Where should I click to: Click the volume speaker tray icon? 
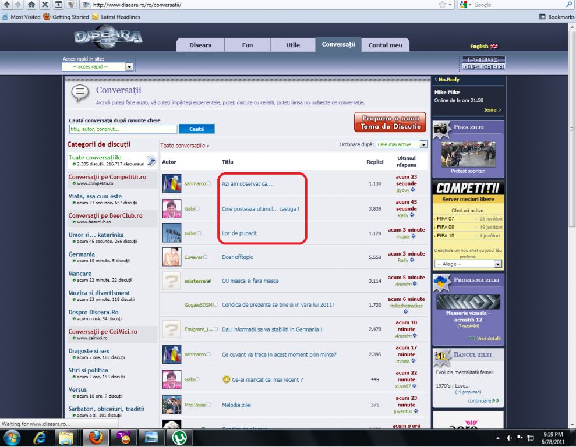[x=509, y=438]
